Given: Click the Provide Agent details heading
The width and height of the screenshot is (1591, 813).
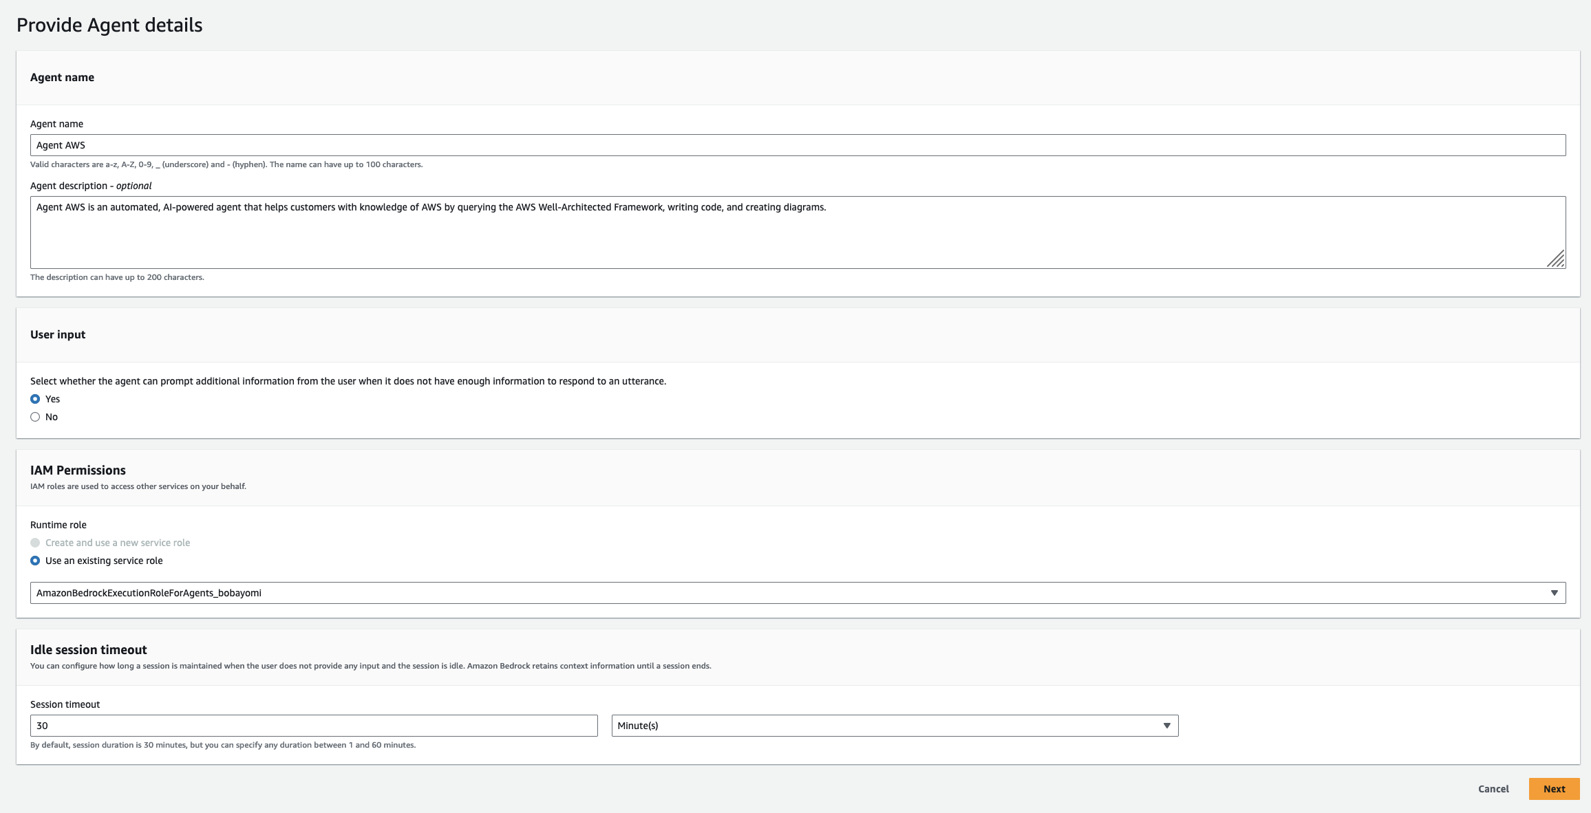Looking at the screenshot, I should pos(109,25).
